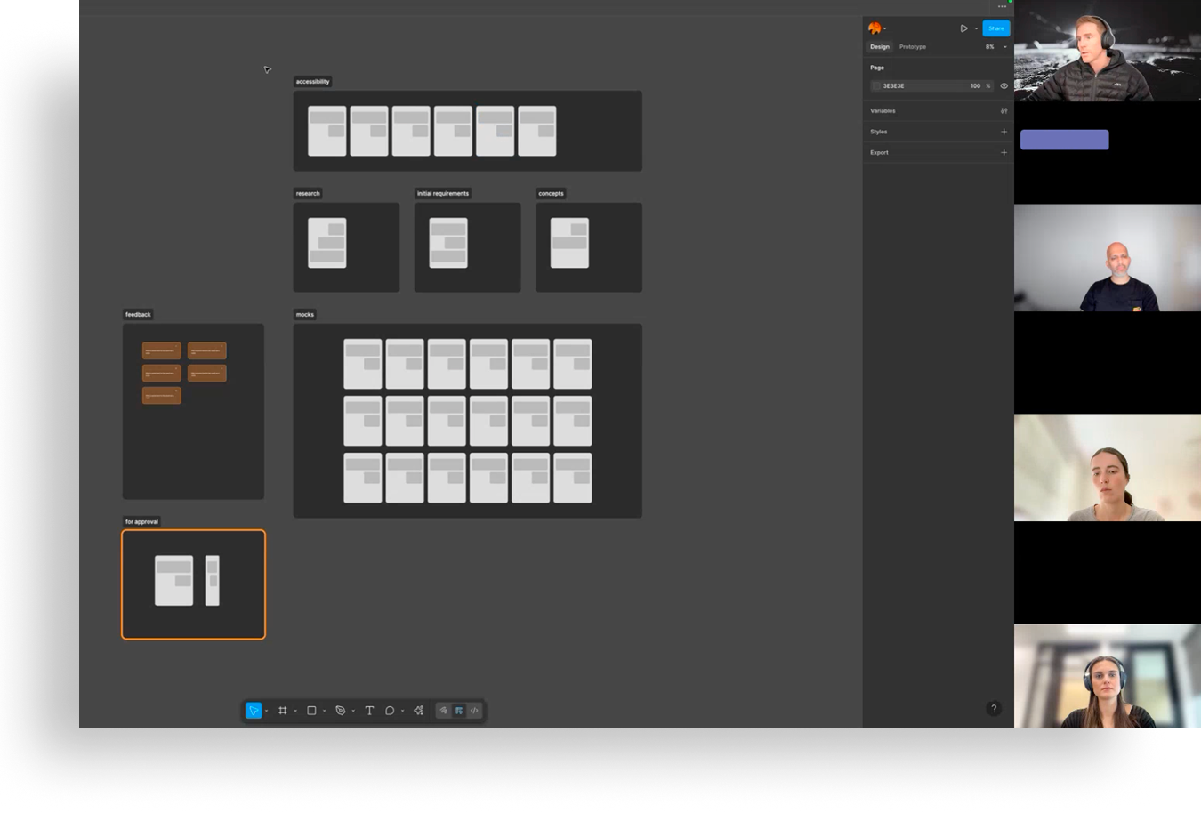Click the Present play icon
This screenshot has width=1201, height=813.
[x=963, y=28]
